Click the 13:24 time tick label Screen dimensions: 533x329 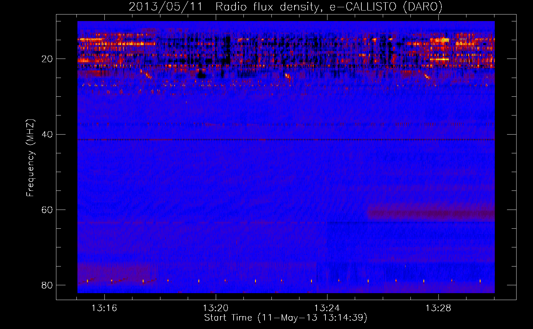point(327,308)
